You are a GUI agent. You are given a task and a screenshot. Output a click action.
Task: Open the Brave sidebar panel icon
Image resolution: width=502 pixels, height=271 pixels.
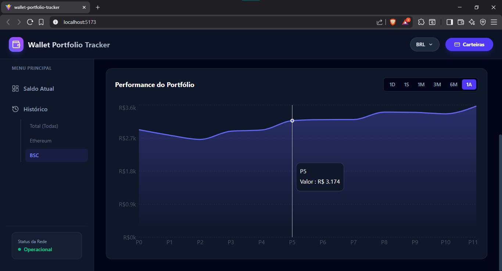(x=449, y=22)
